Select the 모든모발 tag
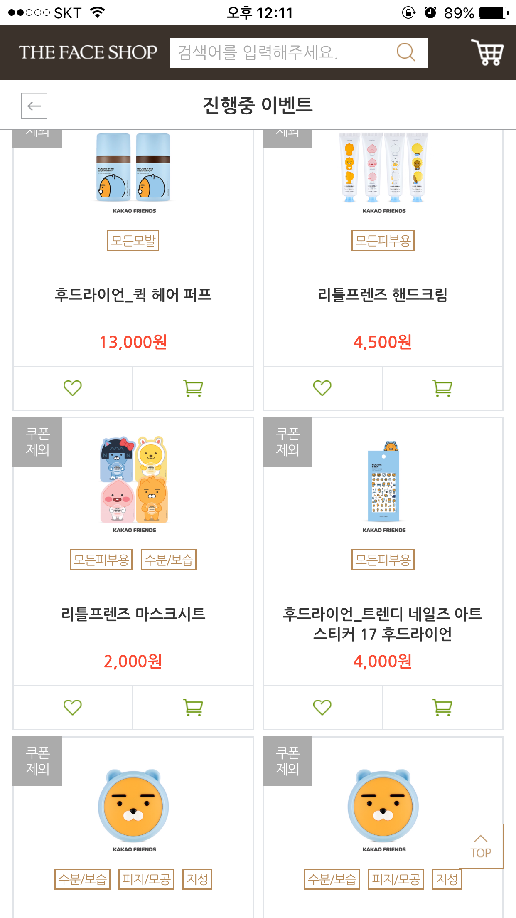516x918 pixels. 133,241
